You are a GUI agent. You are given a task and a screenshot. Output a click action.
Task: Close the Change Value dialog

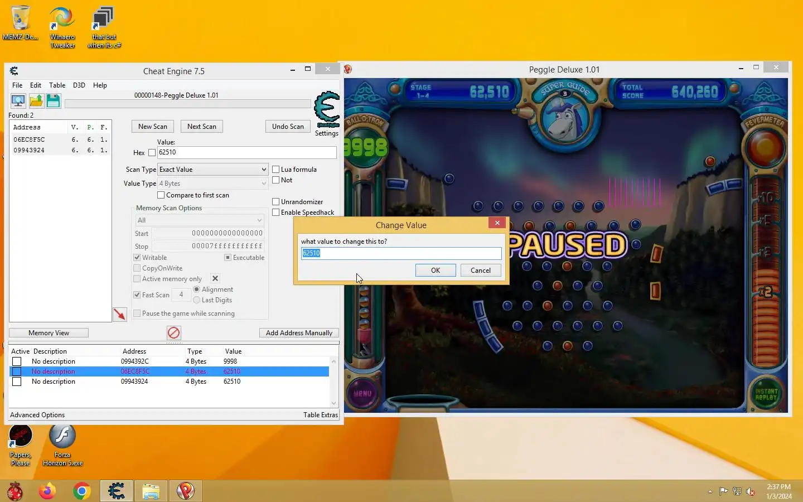(x=497, y=223)
